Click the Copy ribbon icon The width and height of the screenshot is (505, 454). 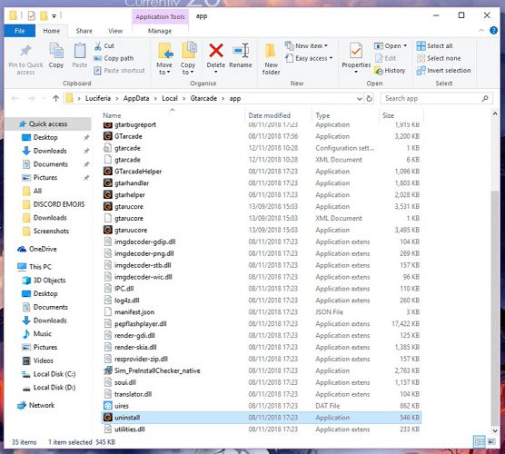tap(56, 51)
